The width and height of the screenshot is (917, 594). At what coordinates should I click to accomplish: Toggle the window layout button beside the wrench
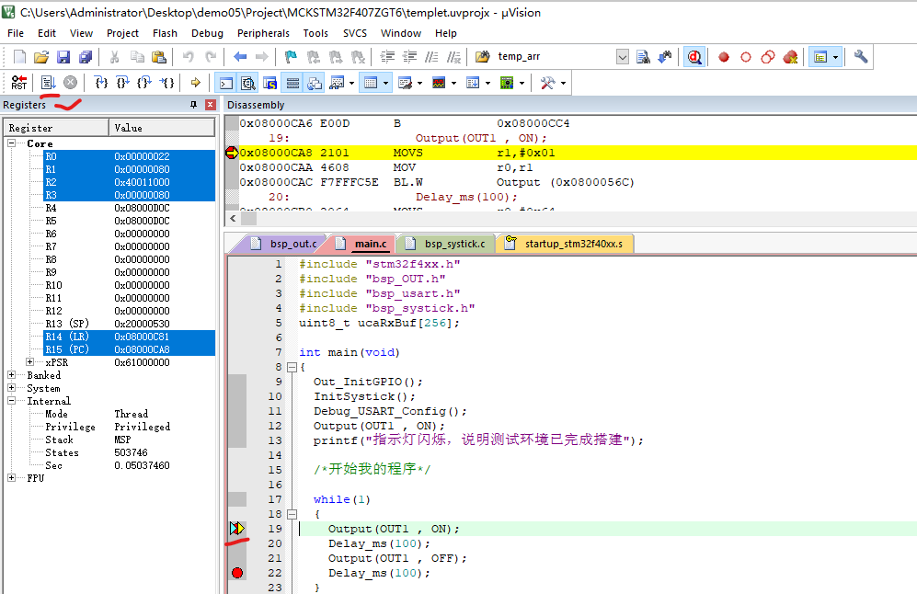820,57
